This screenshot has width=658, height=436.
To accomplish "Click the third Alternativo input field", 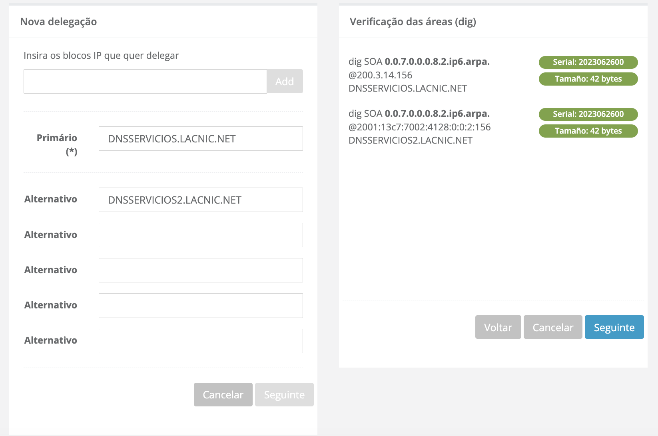I will point(201,270).
